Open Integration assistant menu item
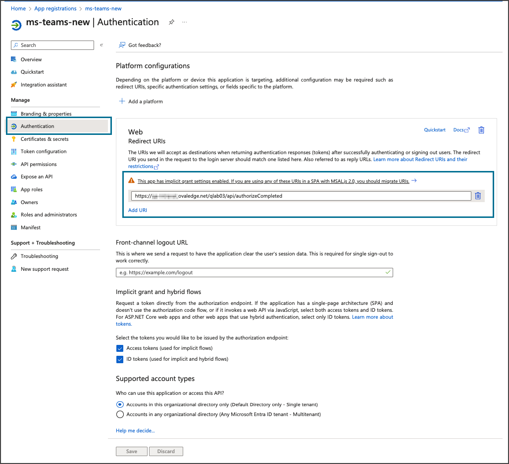509x464 pixels. coord(44,84)
